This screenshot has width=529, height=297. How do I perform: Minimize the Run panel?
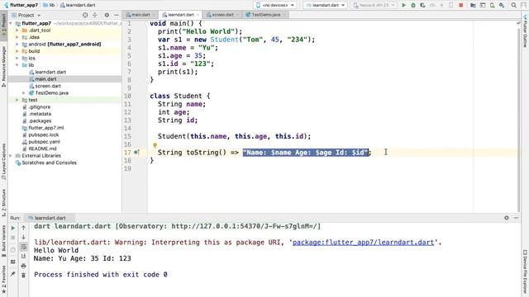point(516,218)
